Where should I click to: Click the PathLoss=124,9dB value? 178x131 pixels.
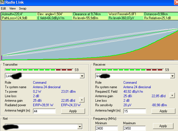click(x=15, y=18)
